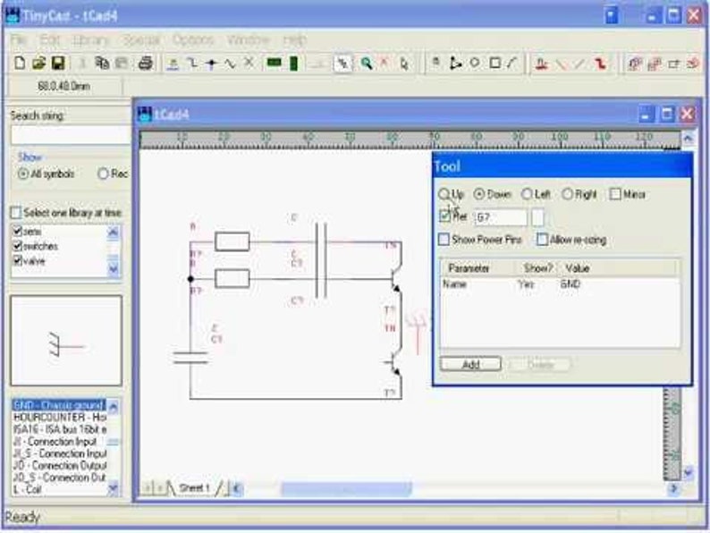Open the Options menu
Viewport: 710px width, 533px height.
(193, 40)
